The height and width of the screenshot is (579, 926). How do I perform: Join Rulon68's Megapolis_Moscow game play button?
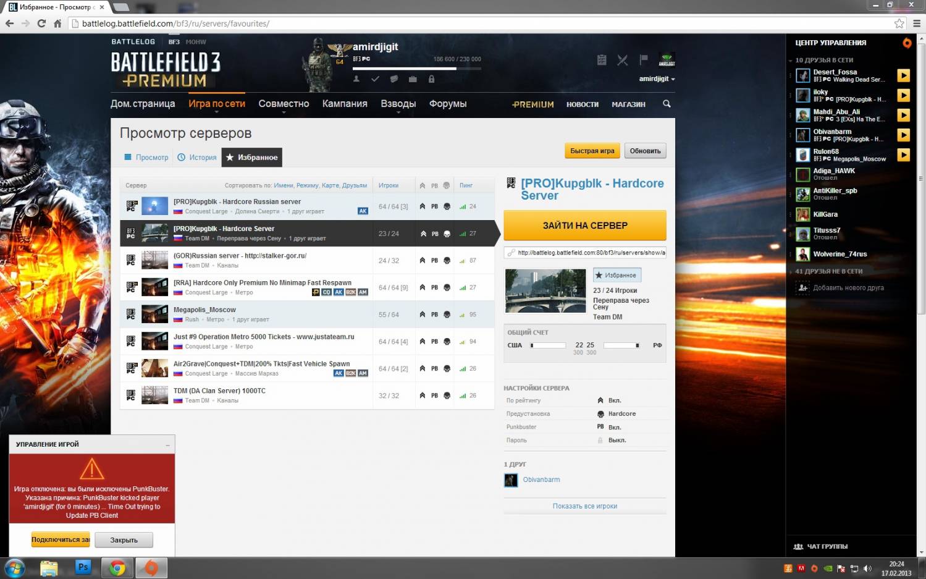[903, 154]
